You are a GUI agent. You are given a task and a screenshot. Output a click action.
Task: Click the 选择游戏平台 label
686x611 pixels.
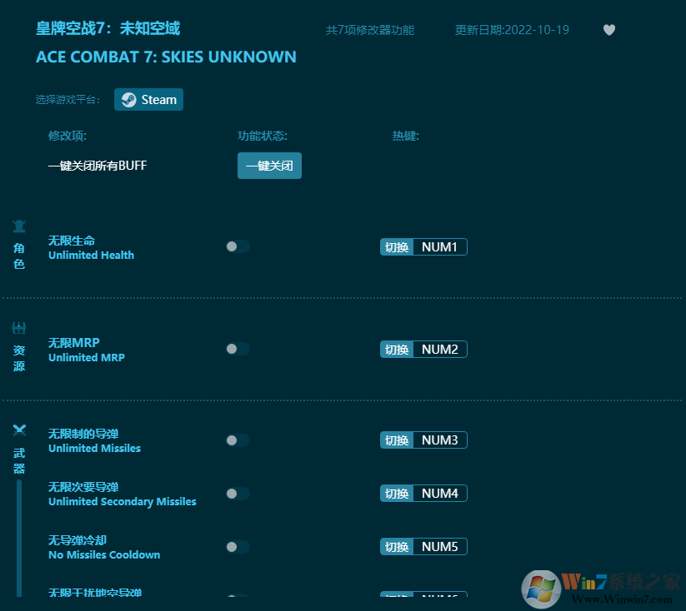pyautogui.click(x=68, y=100)
